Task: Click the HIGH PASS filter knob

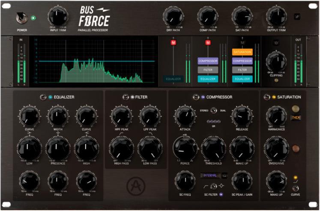Action: click(x=121, y=149)
